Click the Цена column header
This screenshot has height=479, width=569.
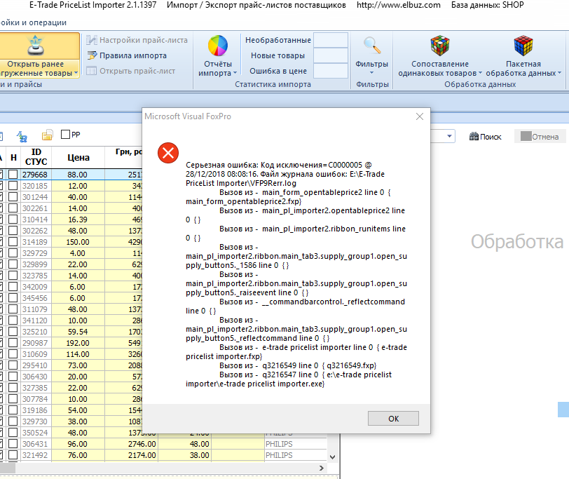78,157
